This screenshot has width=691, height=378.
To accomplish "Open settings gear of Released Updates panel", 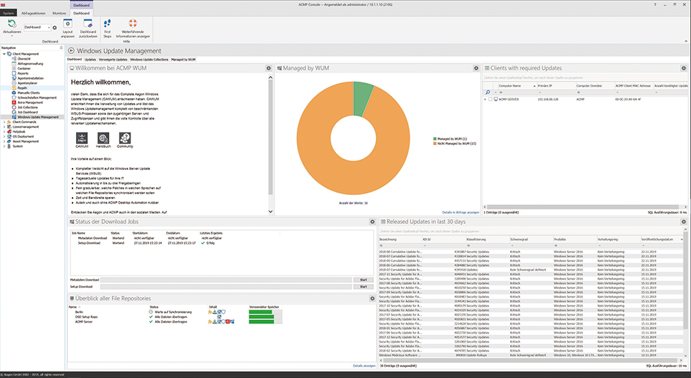I will 683,222.
